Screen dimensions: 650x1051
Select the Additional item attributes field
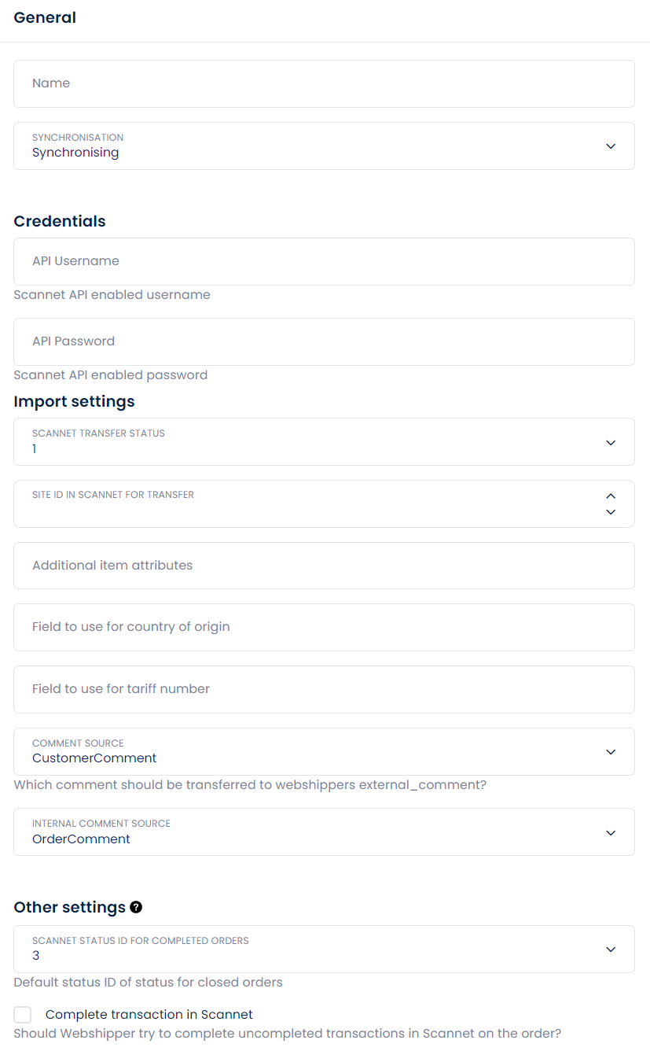pos(324,566)
